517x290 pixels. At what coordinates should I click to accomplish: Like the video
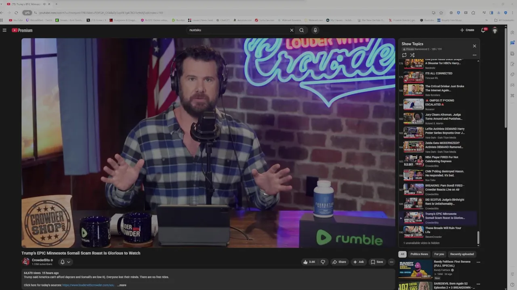tap(310, 262)
